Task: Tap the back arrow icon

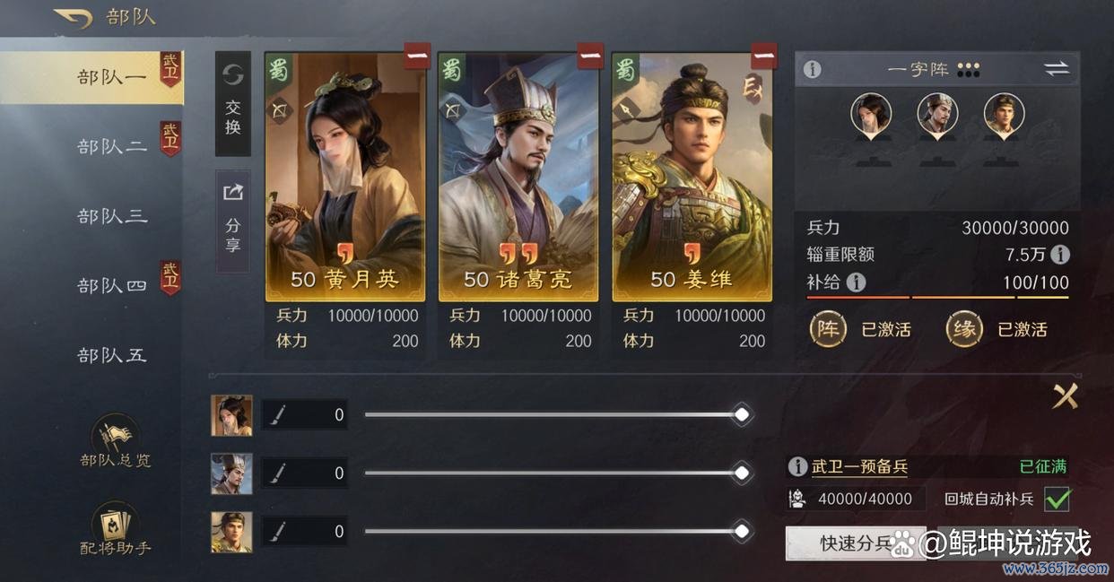Action: click(x=74, y=18)
